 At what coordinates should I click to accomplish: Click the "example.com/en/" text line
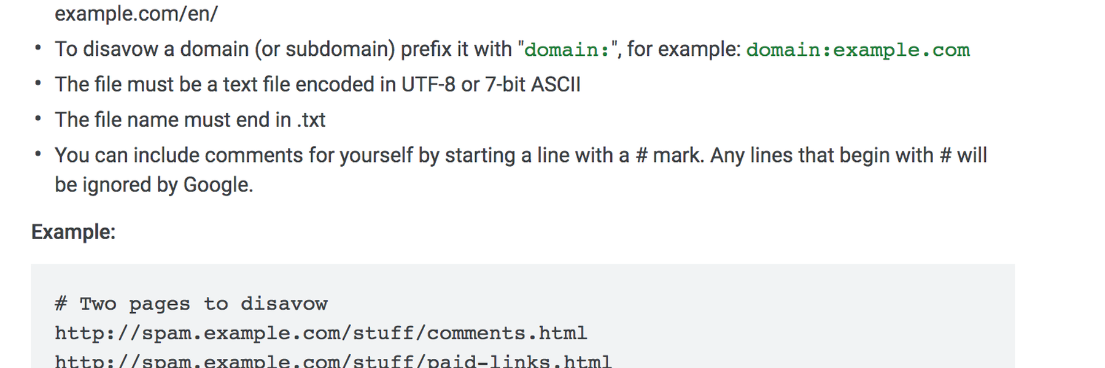click(136, 13)
